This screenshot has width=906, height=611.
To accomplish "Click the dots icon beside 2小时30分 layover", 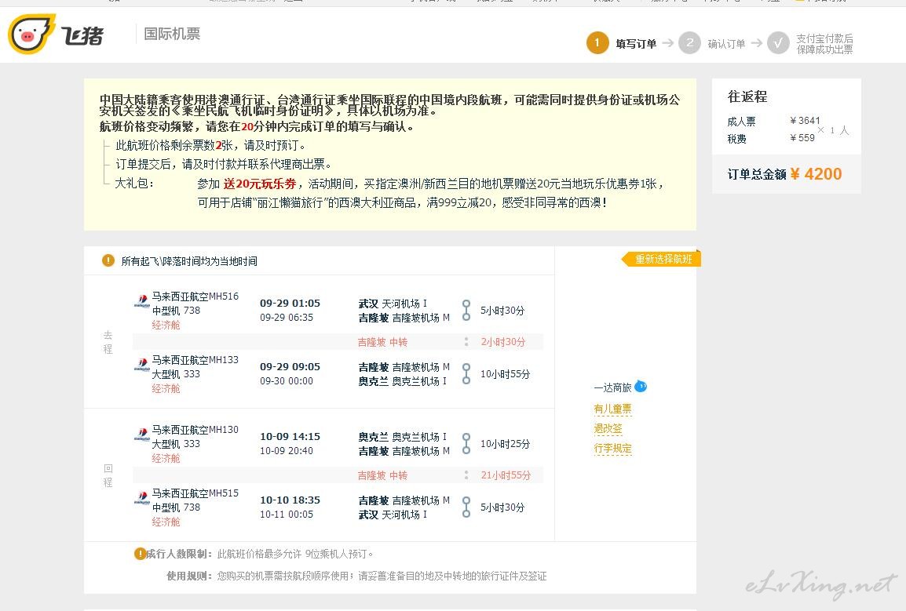I will coord(466,342).
